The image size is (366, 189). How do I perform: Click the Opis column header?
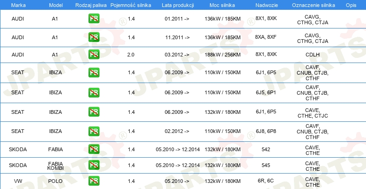[x=351, y=5]
